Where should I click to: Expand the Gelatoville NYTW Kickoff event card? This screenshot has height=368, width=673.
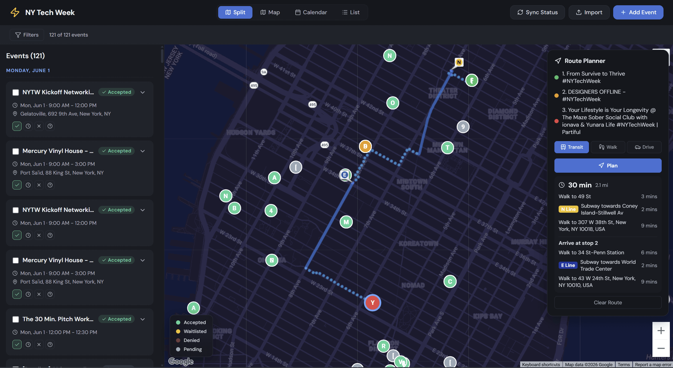[x=143, y=92]
